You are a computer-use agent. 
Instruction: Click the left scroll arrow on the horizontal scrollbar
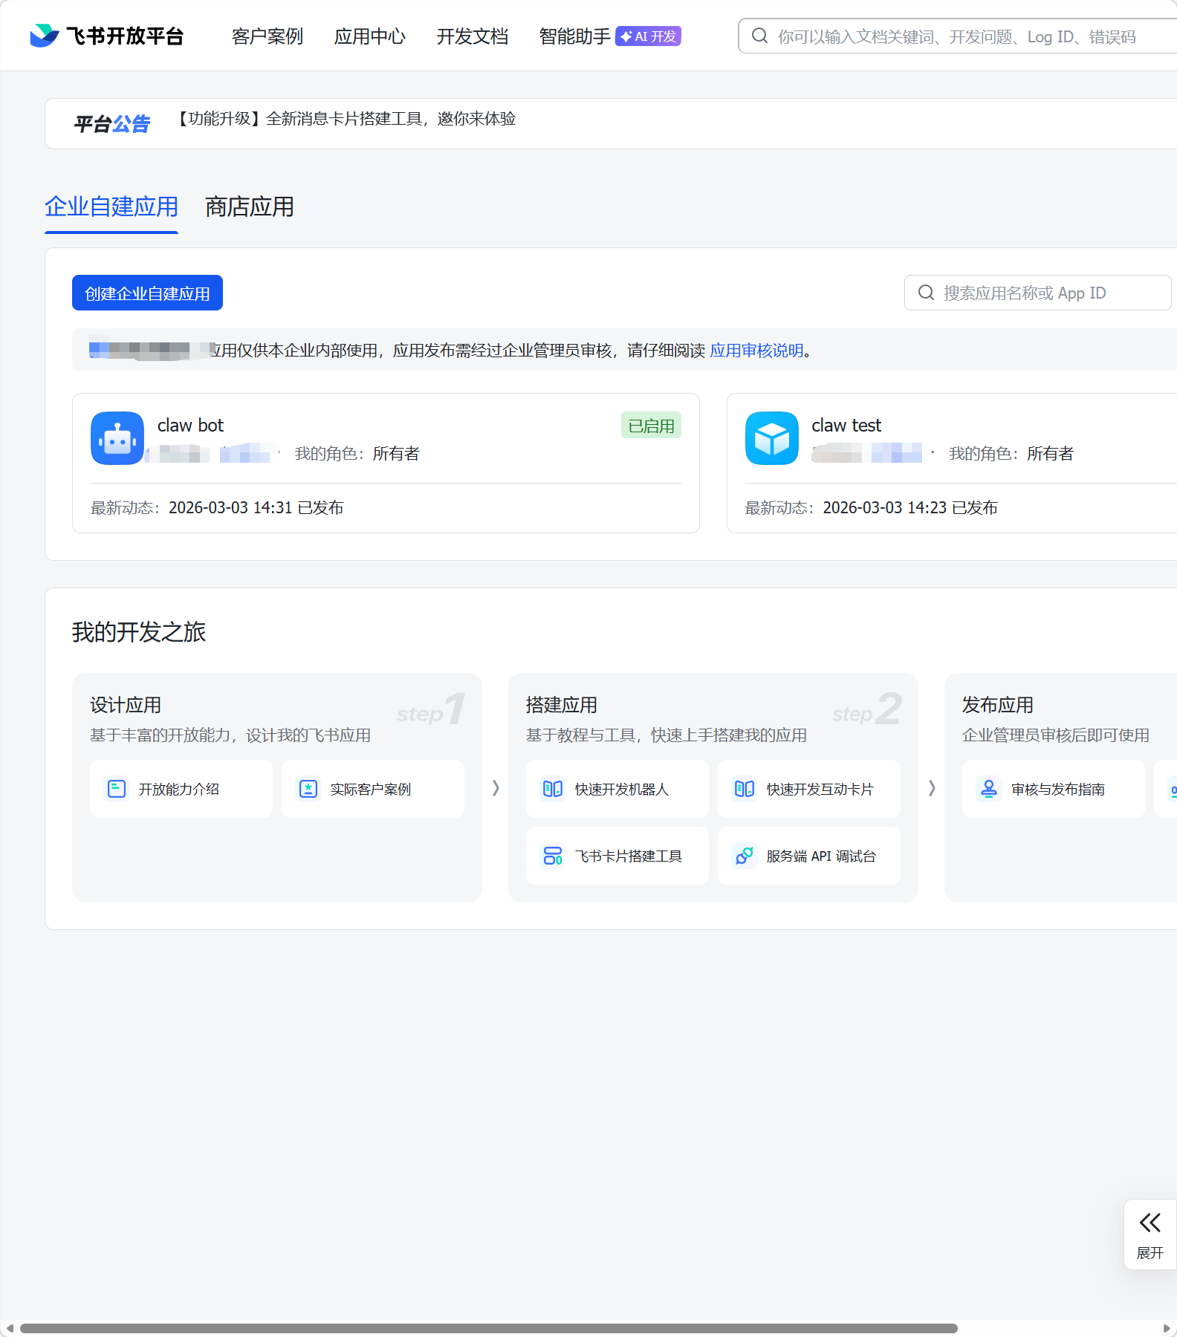point(9,1328)
